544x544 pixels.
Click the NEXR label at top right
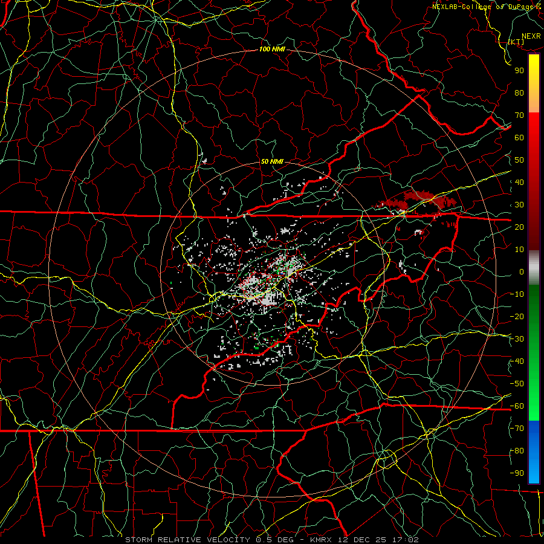tap(531, 36)
